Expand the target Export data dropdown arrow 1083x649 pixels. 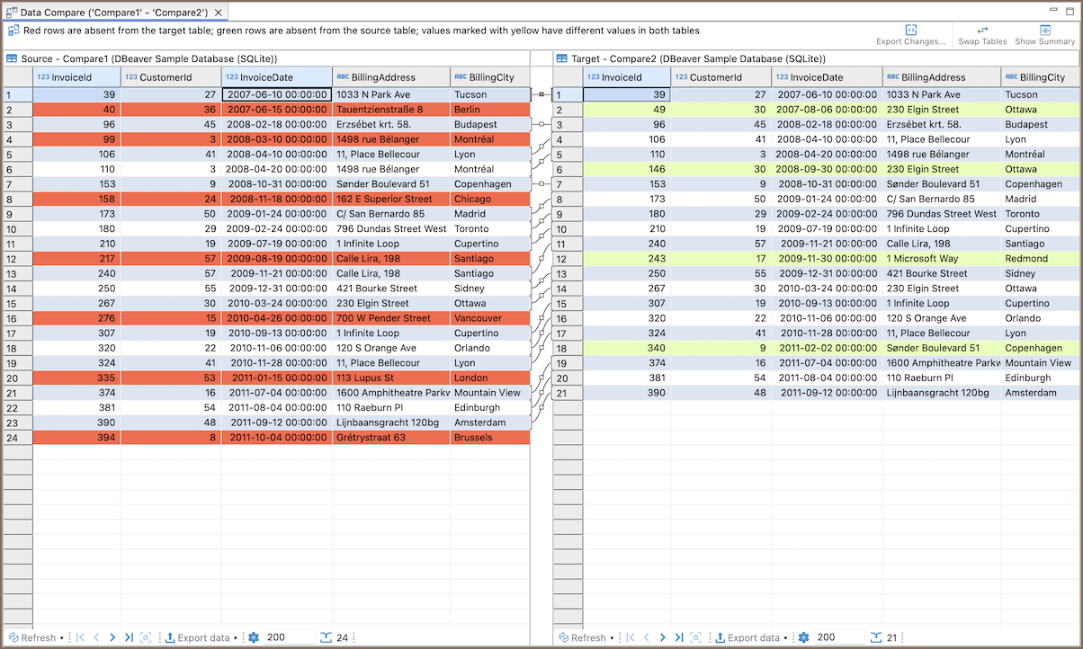[x=785, y=638]
